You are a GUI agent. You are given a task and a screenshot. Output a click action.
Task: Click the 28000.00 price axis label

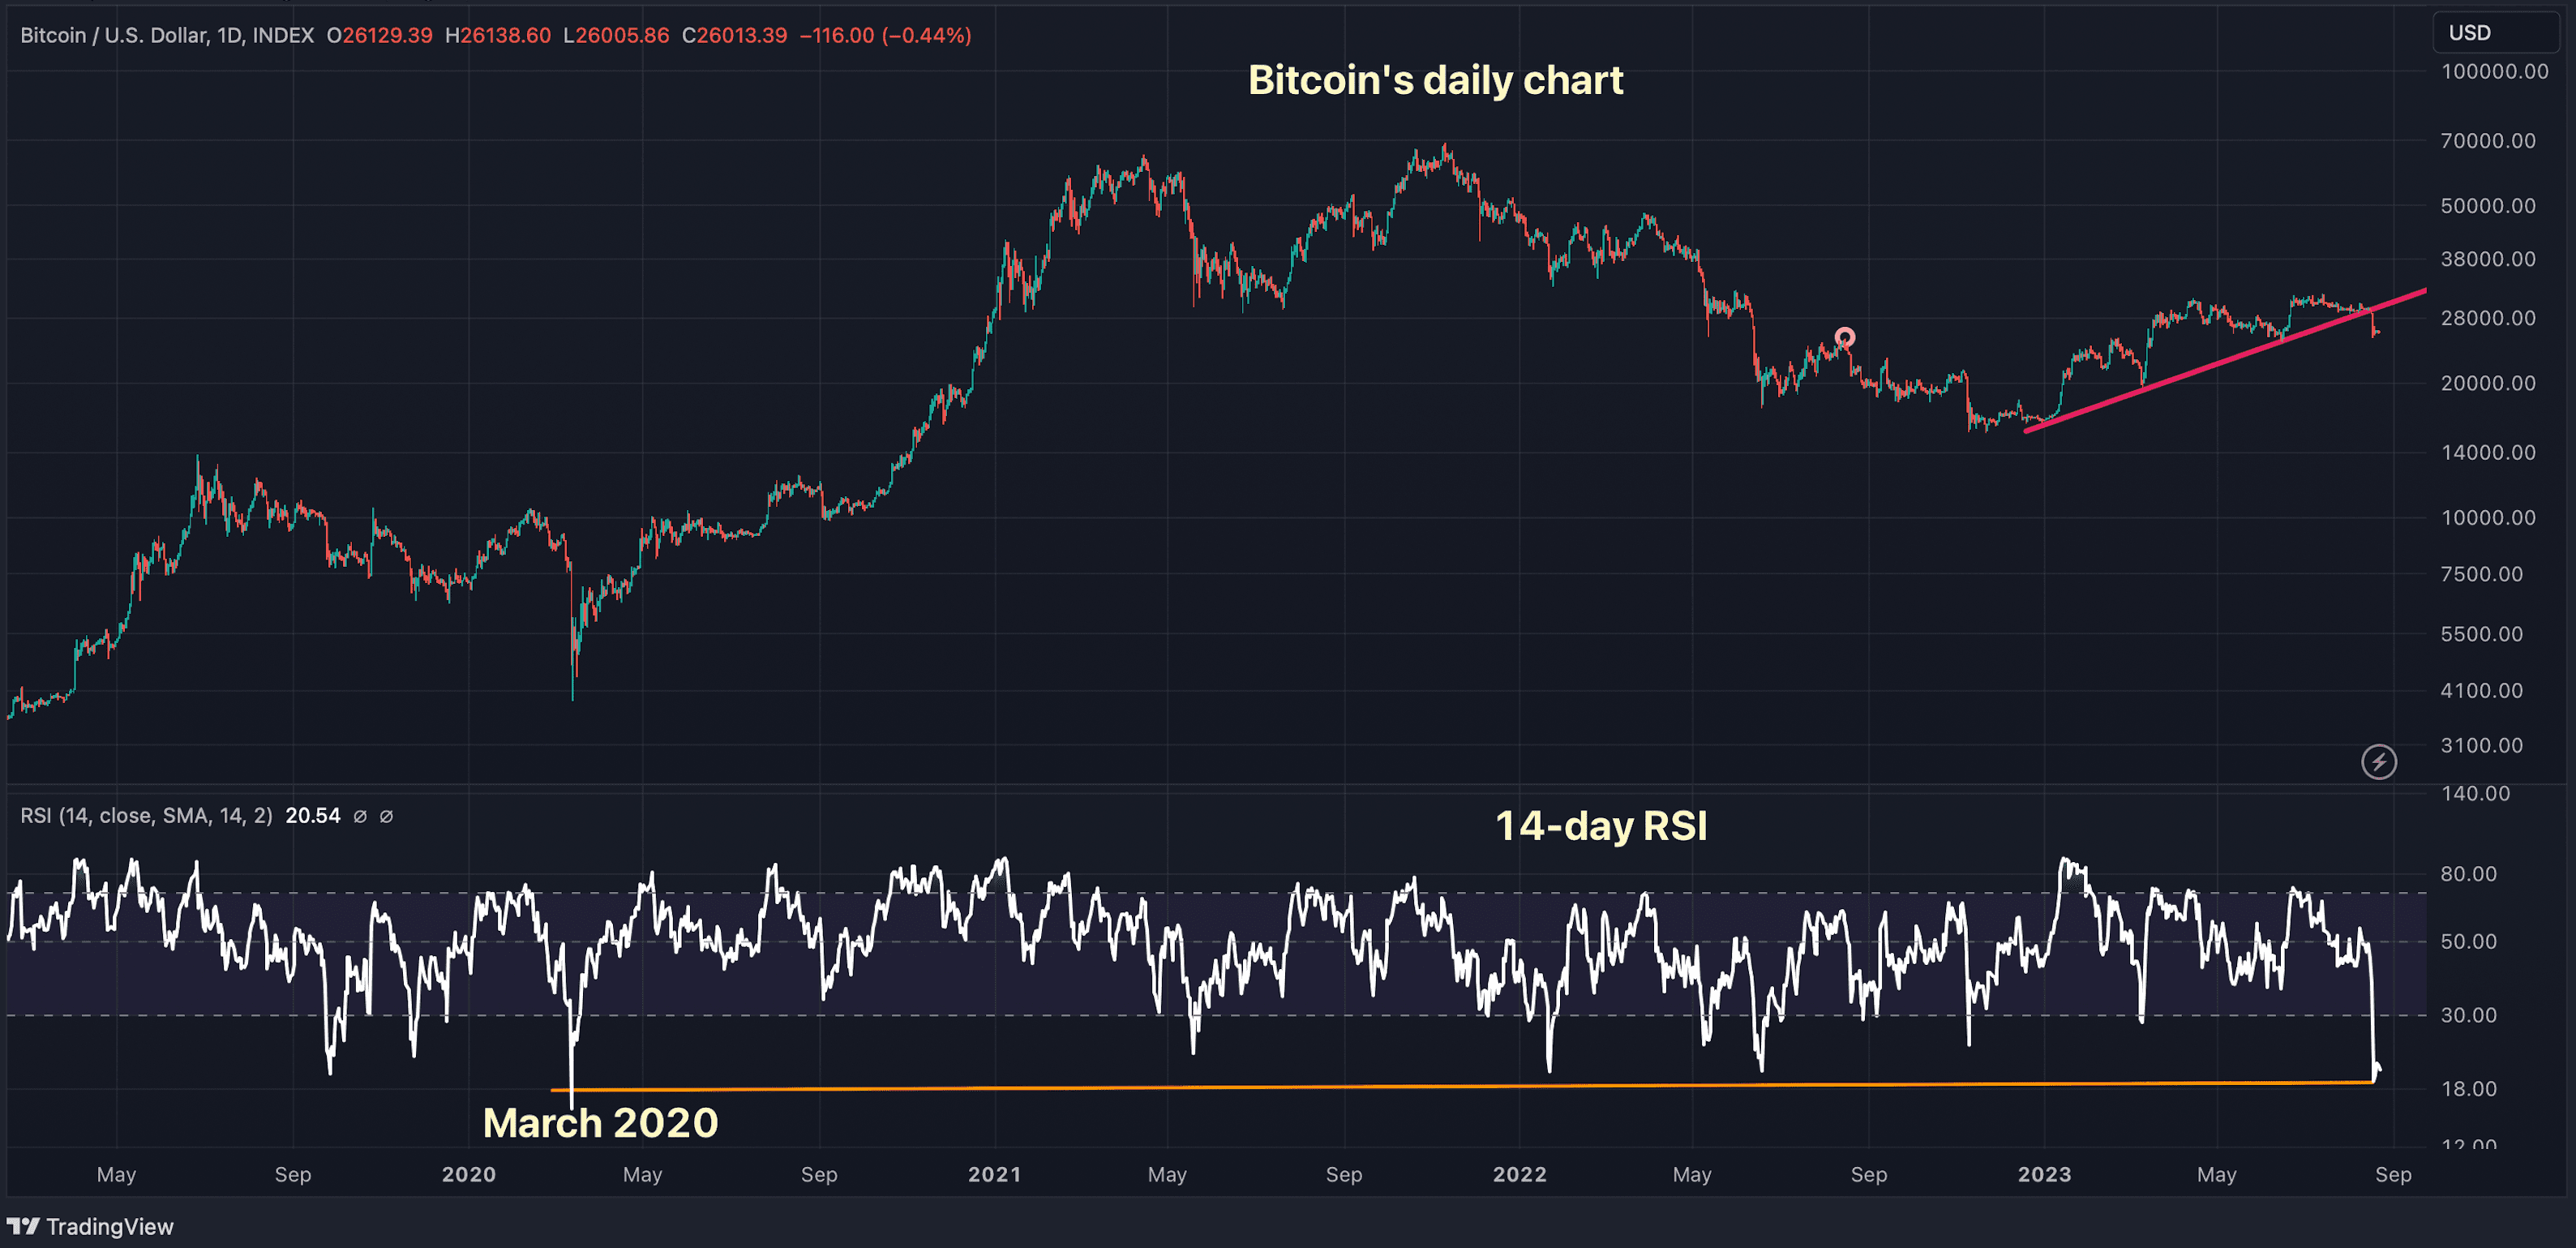point(2488,318)
